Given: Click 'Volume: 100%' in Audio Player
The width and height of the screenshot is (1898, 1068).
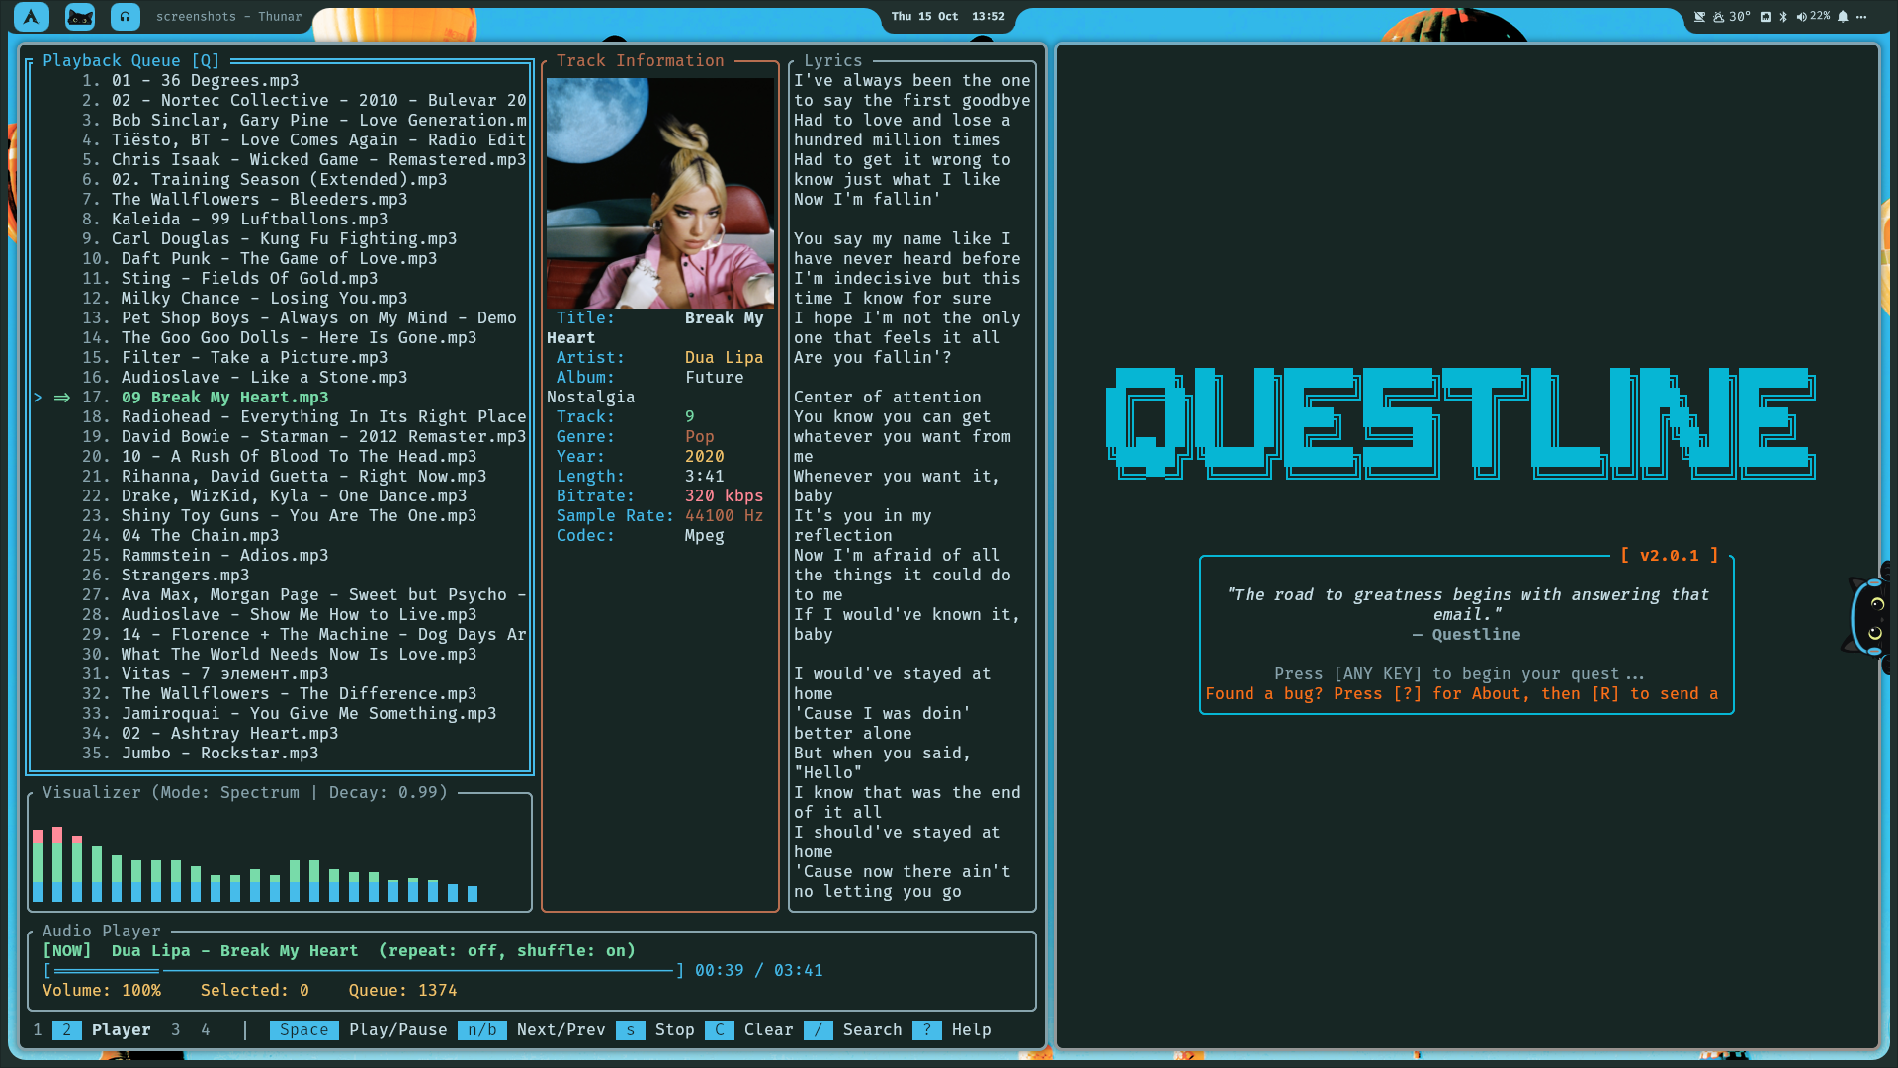Looking at the screenshot, I should coord(102,990).
